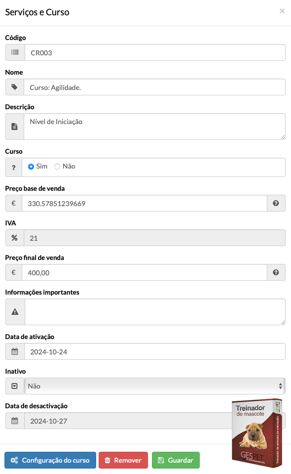
Task: Click the calendar icon for Data de desactivação
Action: point(14,421)
